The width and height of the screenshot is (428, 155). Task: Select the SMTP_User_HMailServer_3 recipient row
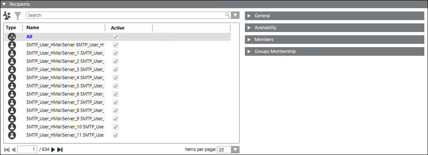pyautogui.click(x=118, y=69)
